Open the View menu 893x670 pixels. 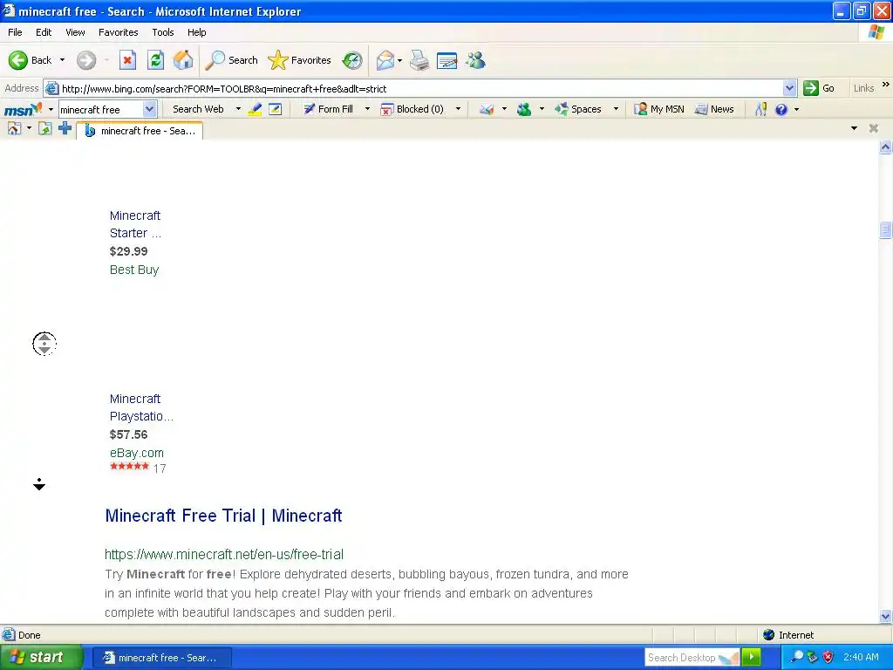[75, 32]
